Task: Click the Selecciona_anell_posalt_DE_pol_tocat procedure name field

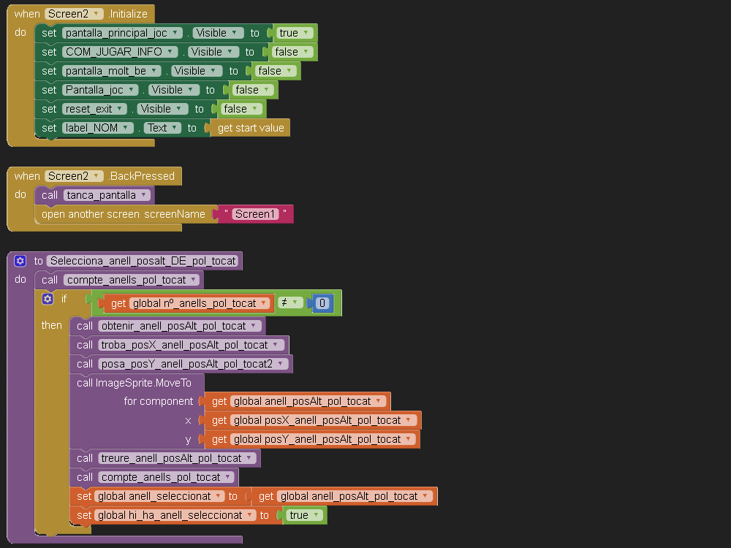Action: click(x=143, y=261)
